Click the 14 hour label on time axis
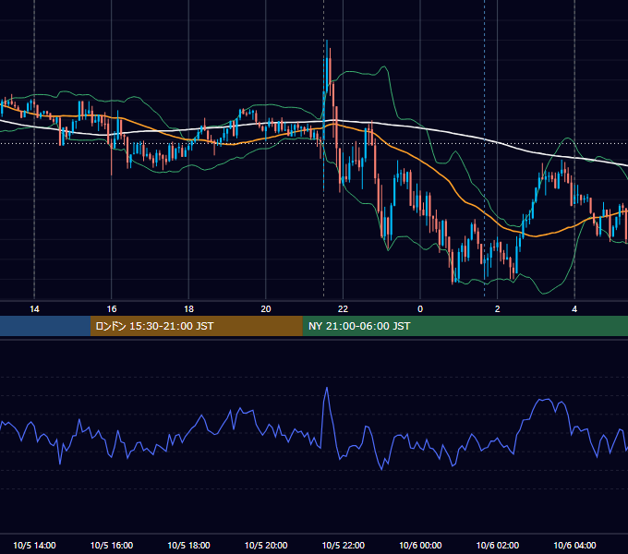 click(x=34, y=309)
